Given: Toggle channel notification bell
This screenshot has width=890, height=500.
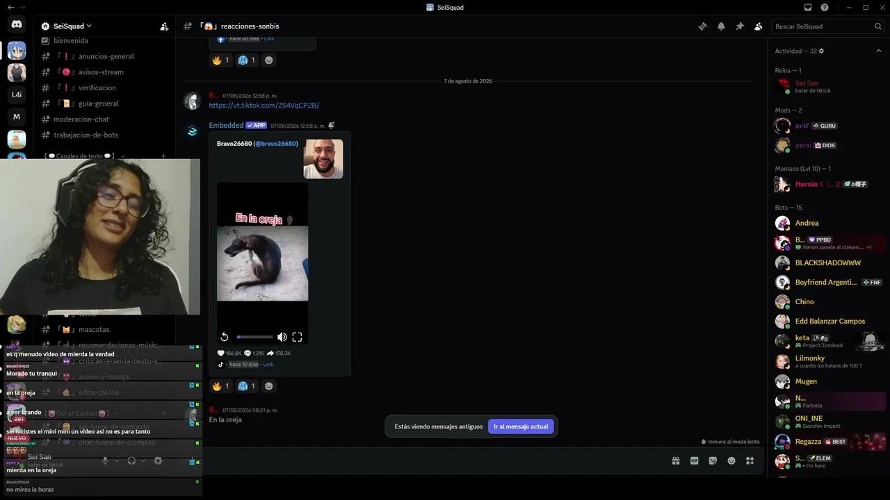Looking at the screenshot, I should tap(721, 26).
